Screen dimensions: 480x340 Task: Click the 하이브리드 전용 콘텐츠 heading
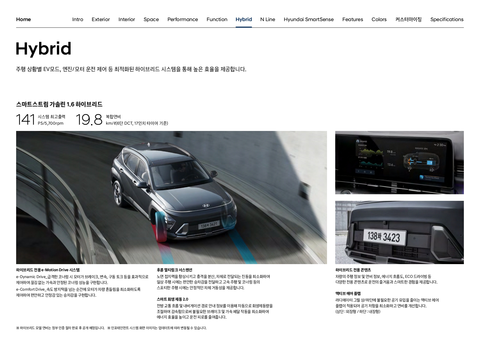[353, 270]
